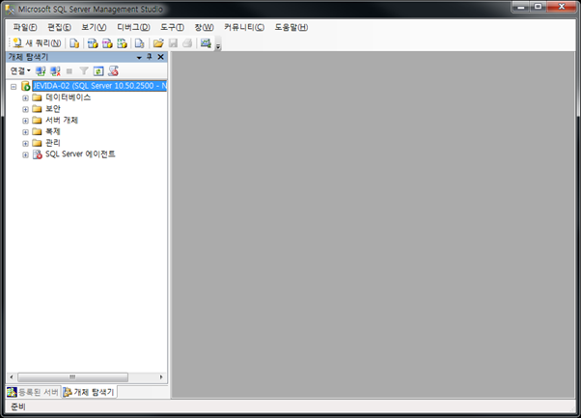
Task: Open the 파일(F) menu
Action: click(25, 27)
